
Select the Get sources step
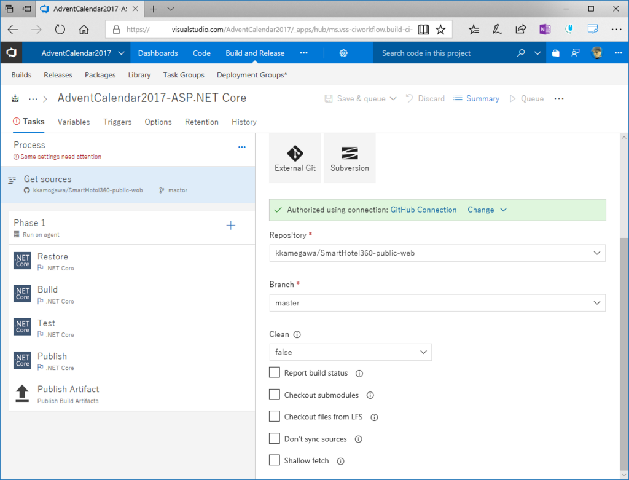click(128, 184)
